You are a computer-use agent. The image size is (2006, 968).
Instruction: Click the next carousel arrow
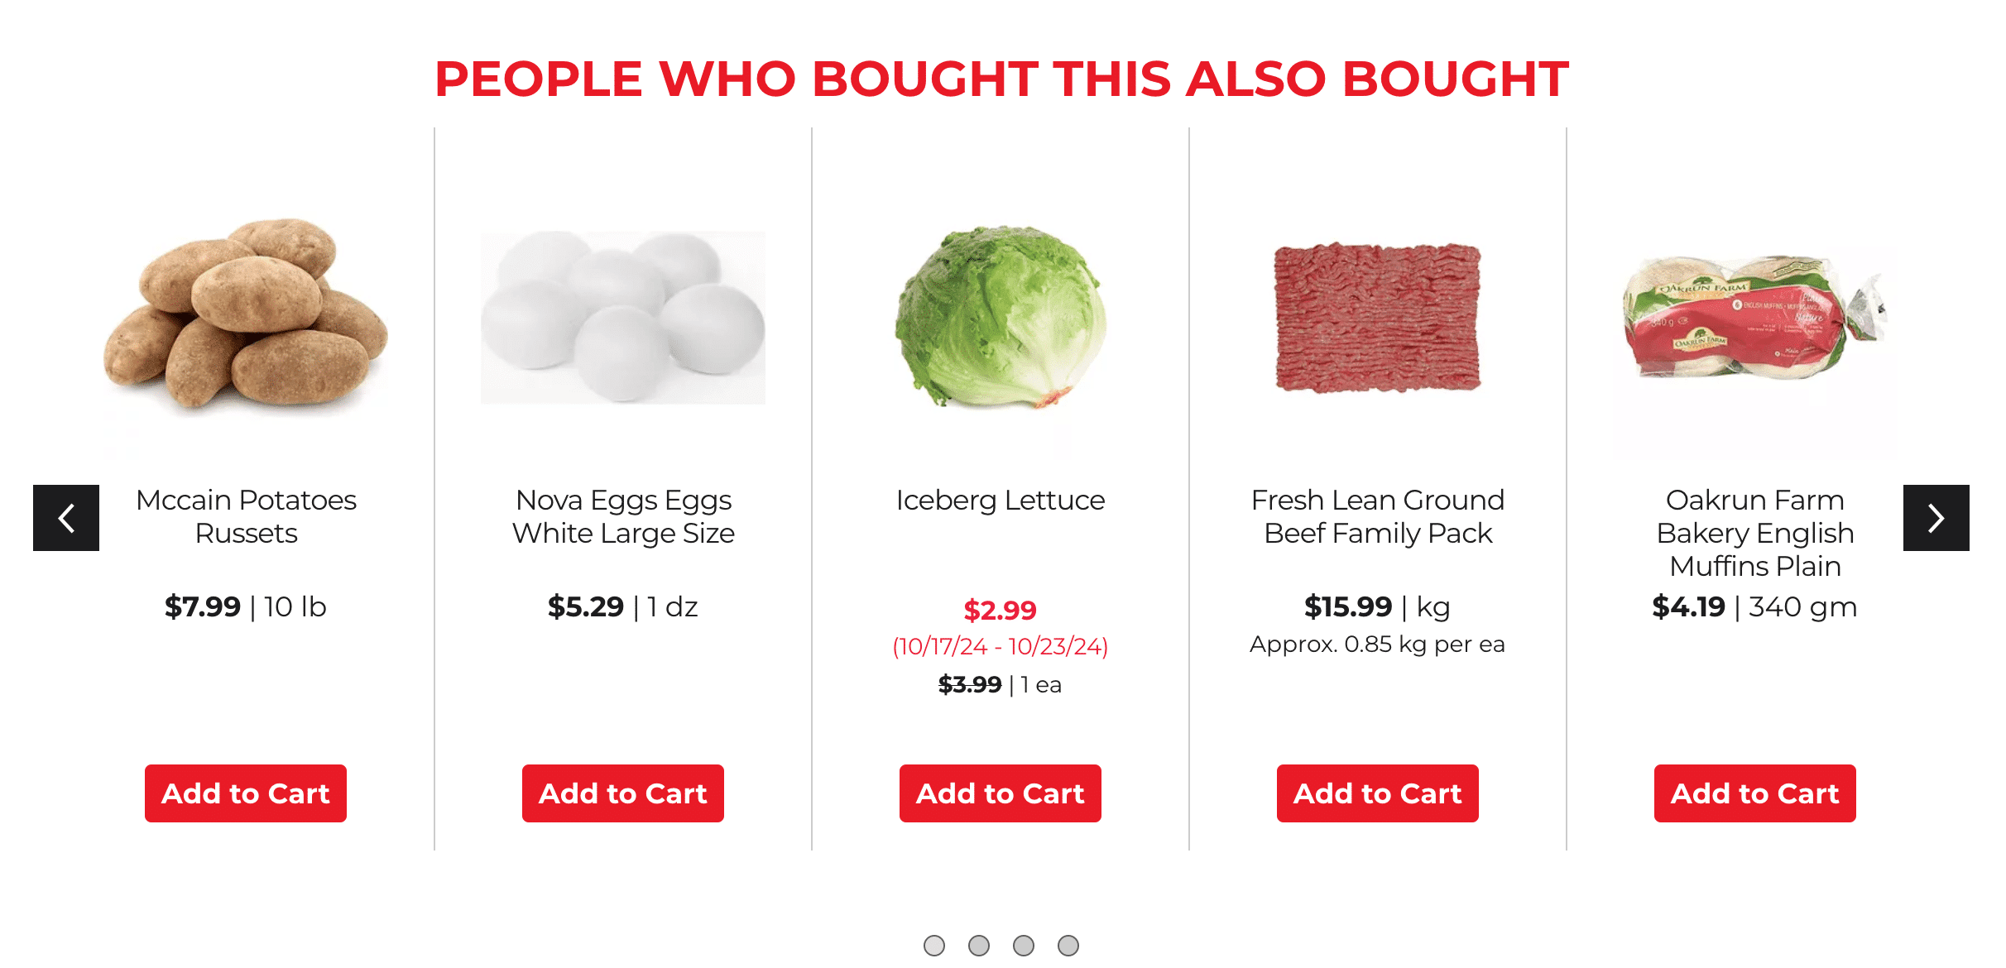click(1936, 518)
